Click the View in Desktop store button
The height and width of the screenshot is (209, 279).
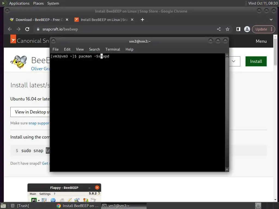point(30,112)
